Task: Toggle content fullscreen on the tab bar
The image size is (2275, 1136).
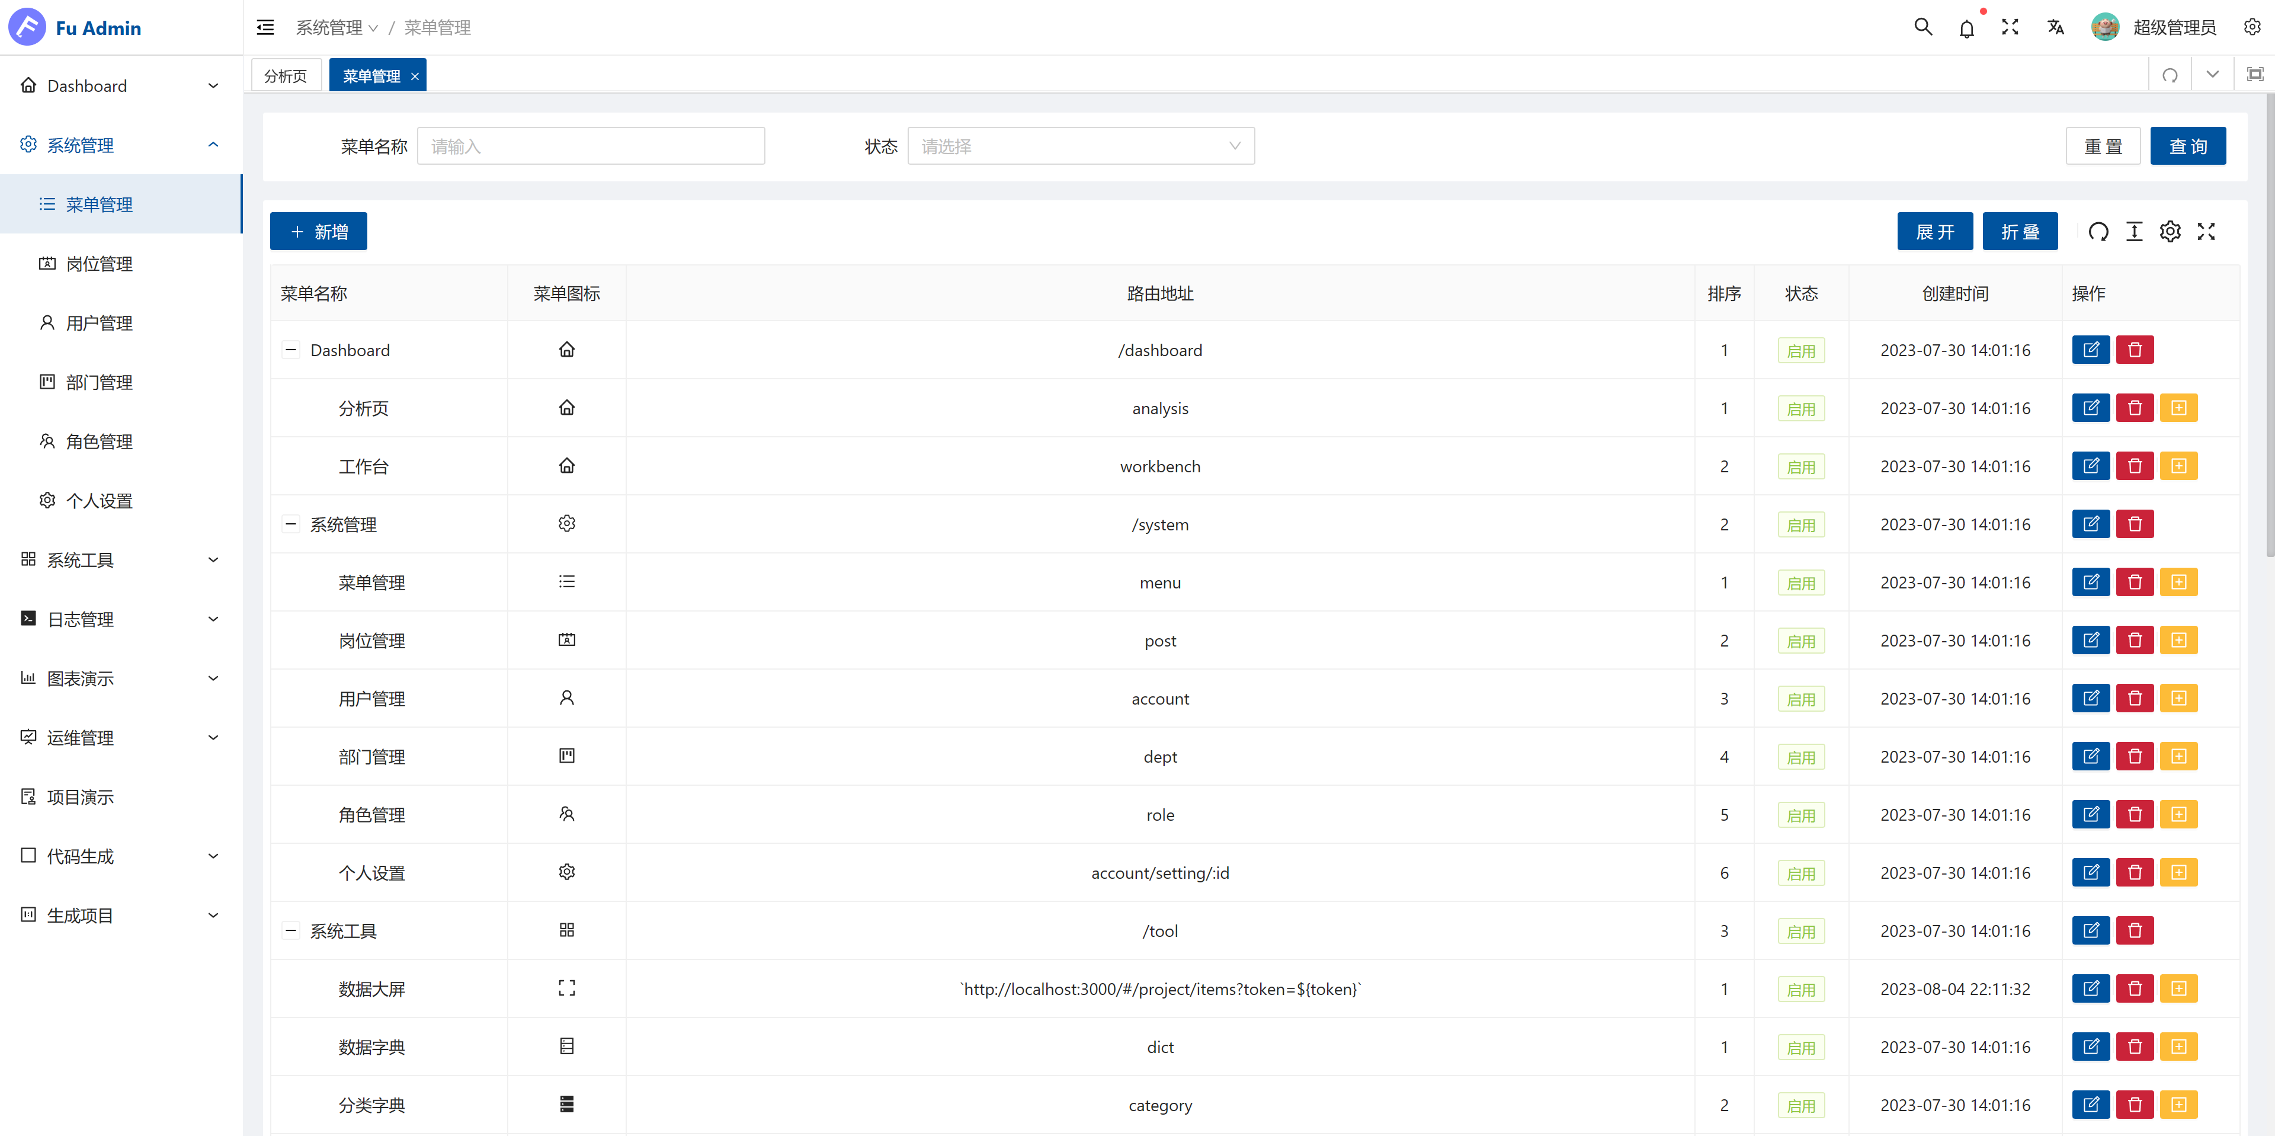Action: [x=2255, y=75]
